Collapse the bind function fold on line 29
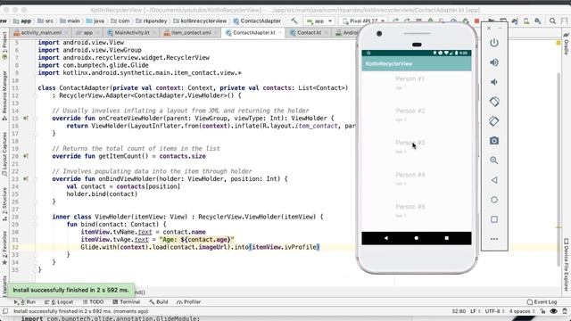This screenshot has height=321, width=571. 36,225
